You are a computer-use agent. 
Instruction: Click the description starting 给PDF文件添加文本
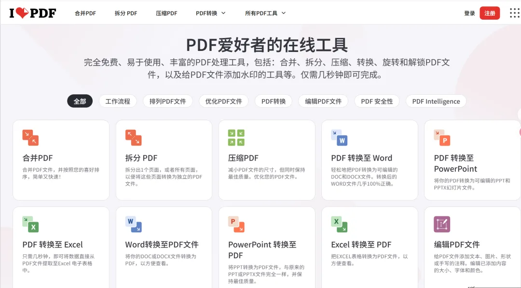click(472, 263)
